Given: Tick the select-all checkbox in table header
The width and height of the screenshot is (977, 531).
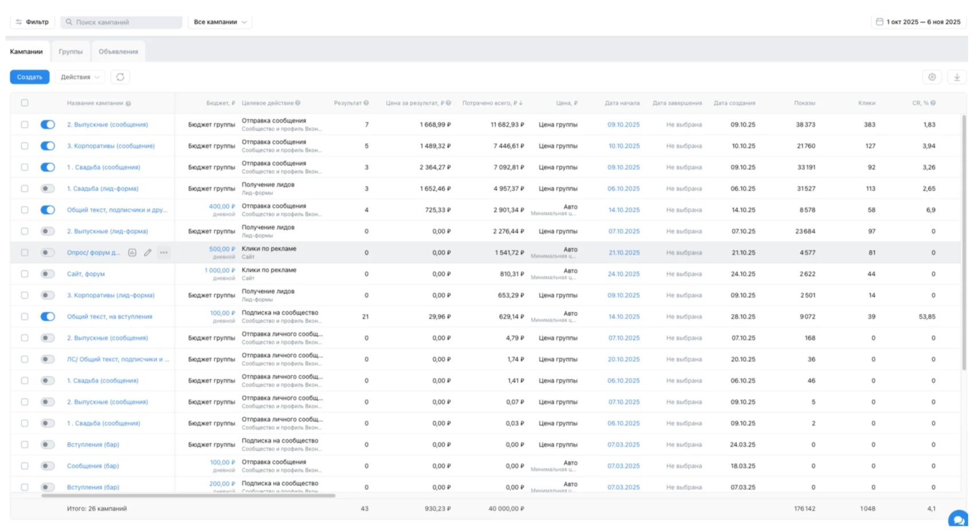Looking at the screenshot, I should [25, 103].
